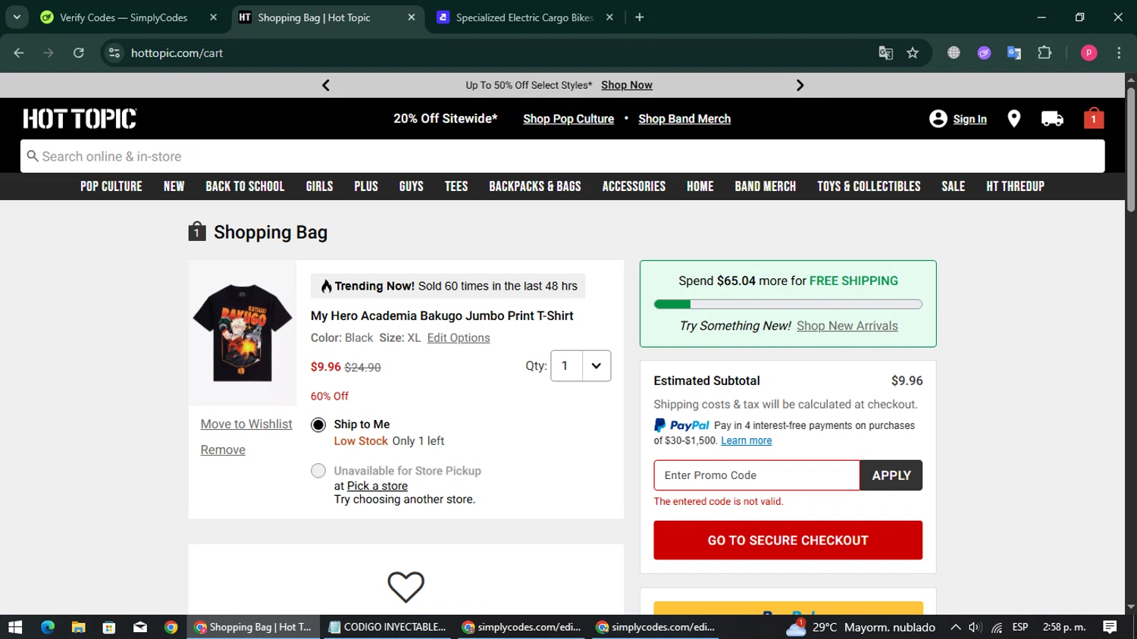This screenshot has height=639, width=1137.
Task: Click PayPal Learn more link
Action: click(x=747, y=440)
